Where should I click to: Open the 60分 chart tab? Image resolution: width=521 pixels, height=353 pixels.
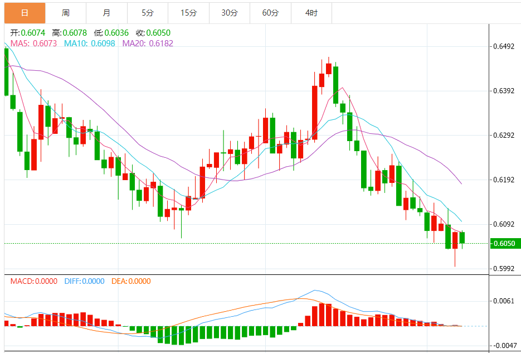pos(270,13)
